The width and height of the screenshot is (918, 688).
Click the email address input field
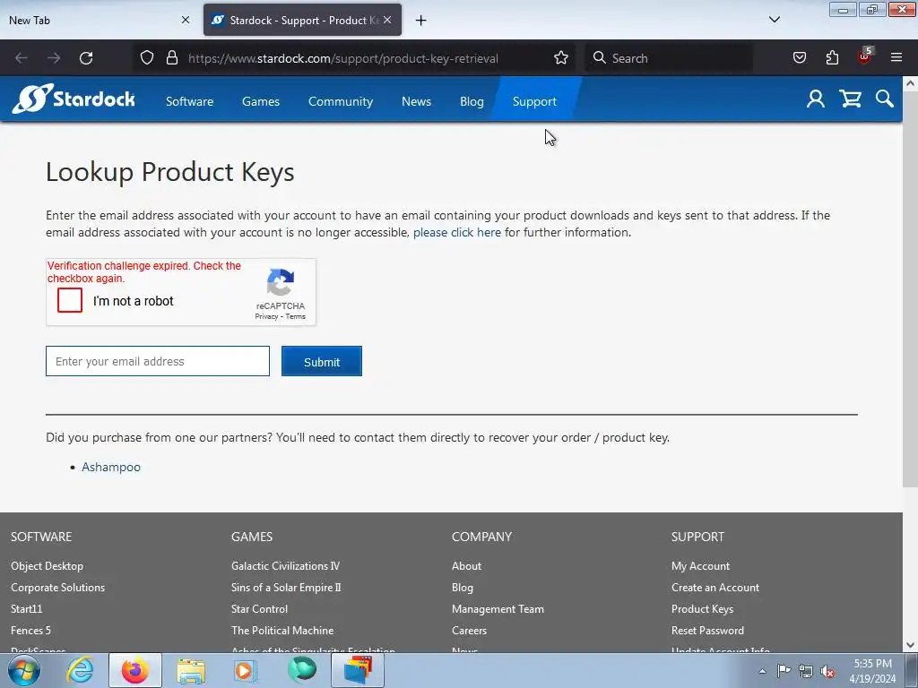click(158, 361)
